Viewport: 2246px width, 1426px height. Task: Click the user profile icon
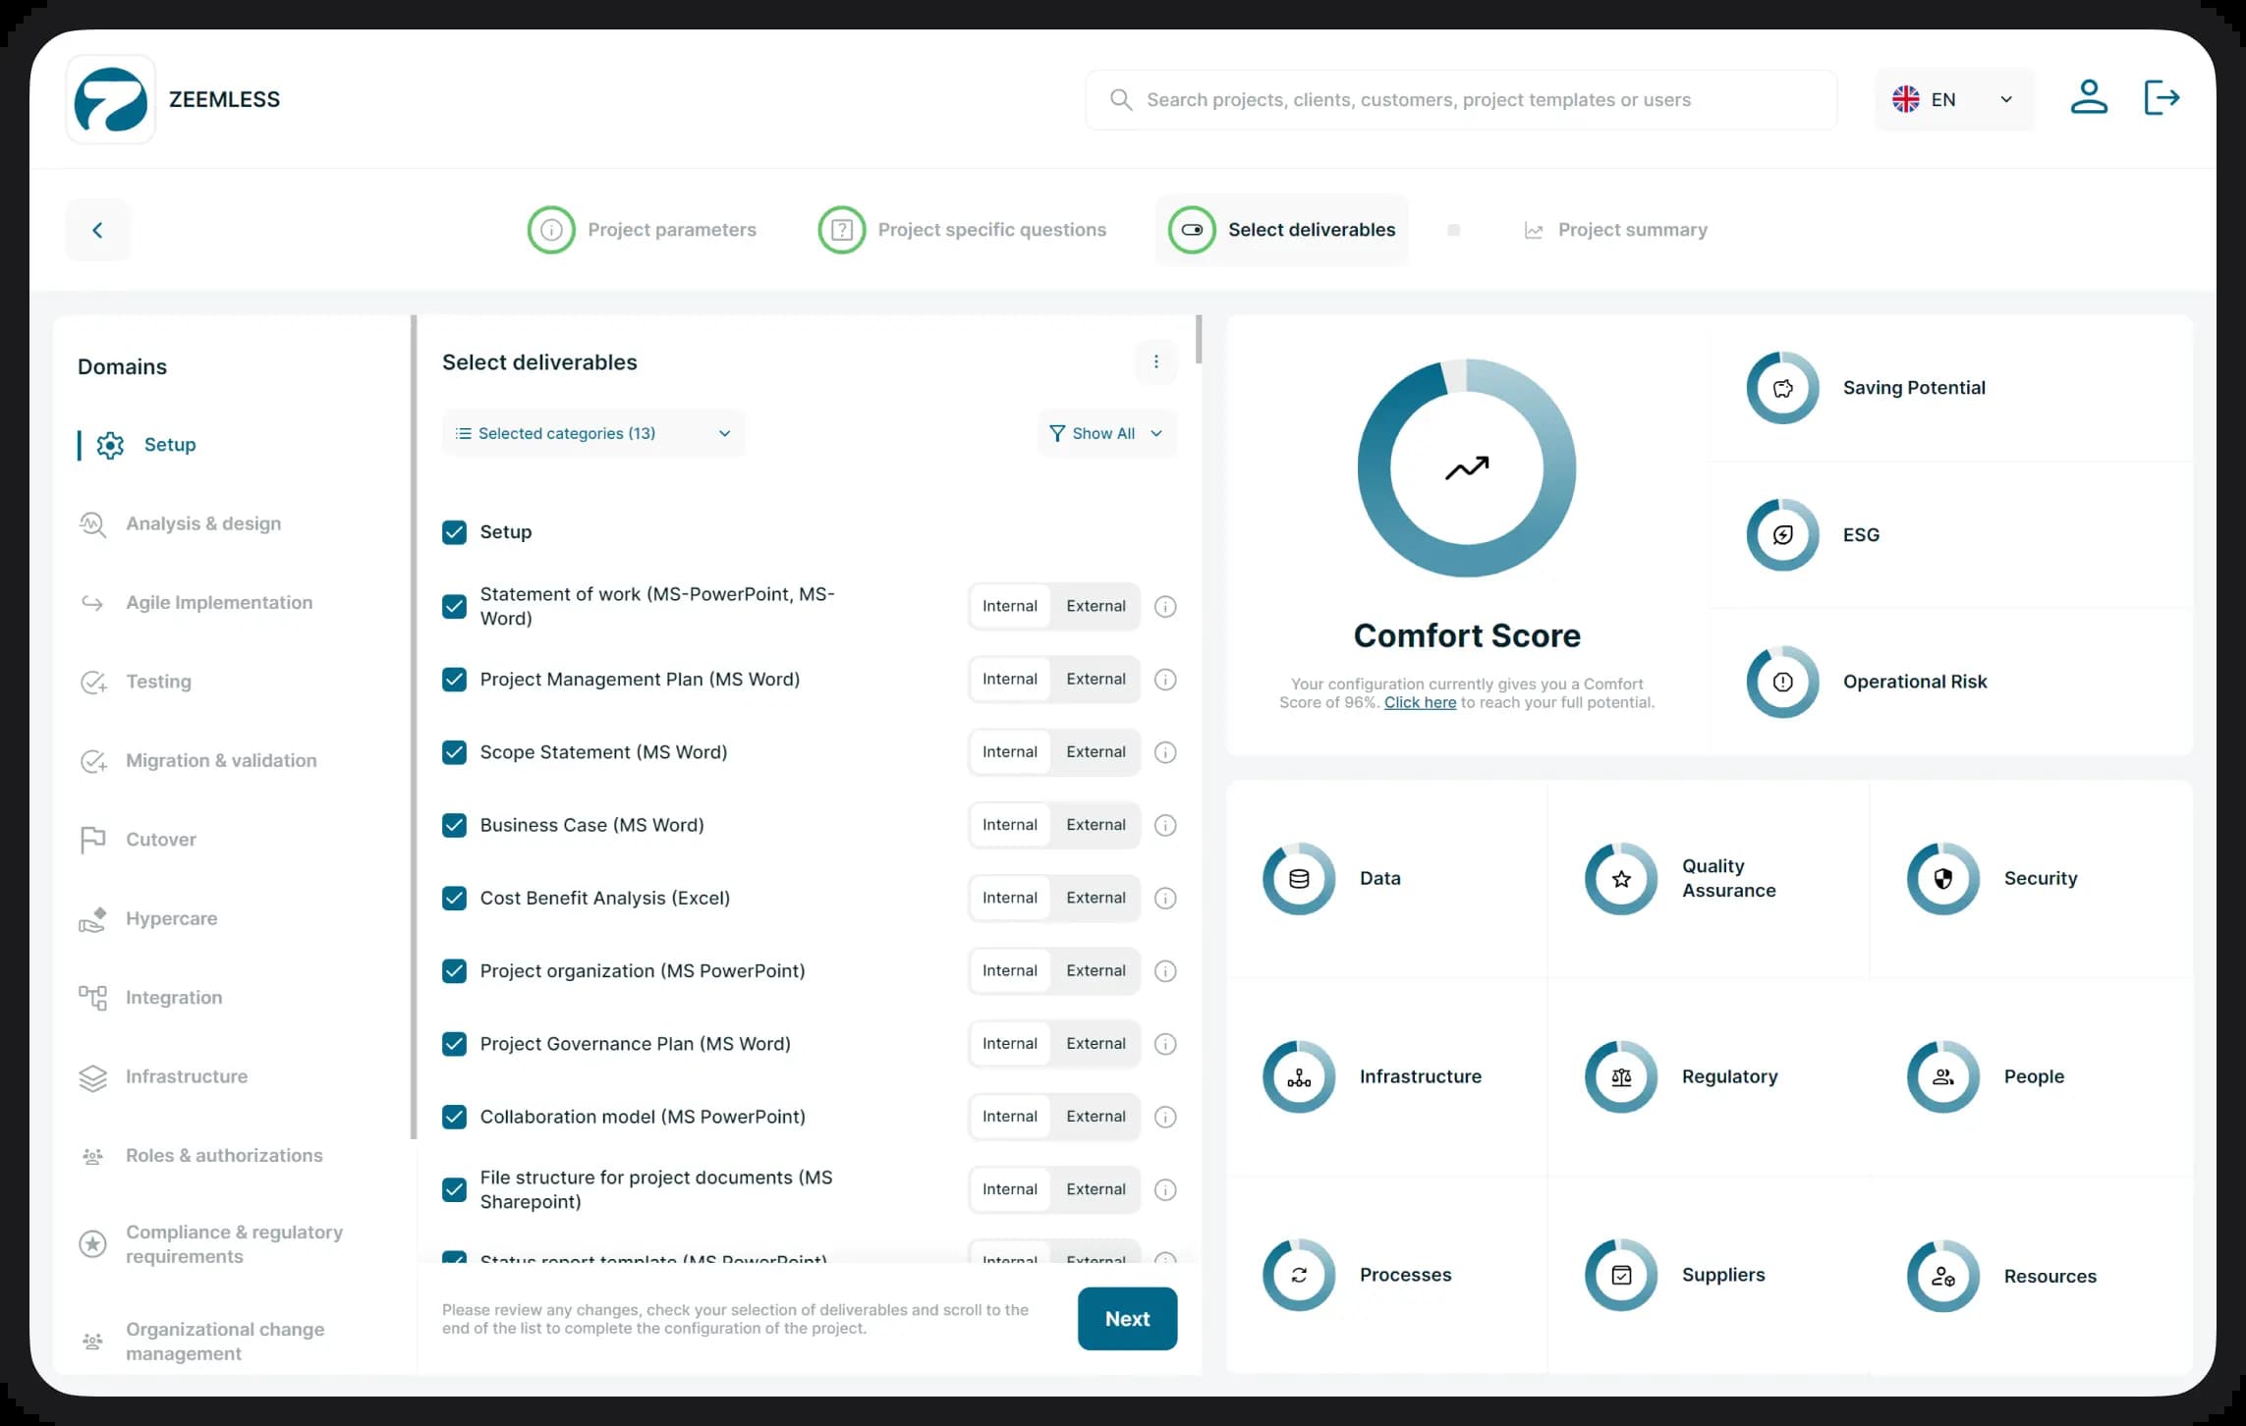point(2088,98)
